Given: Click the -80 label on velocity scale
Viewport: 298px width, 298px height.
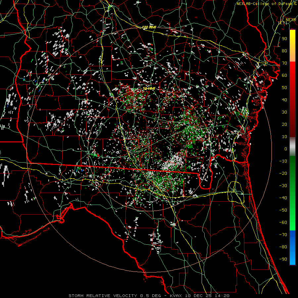Looking at the screenshot, I should [283, 247].
